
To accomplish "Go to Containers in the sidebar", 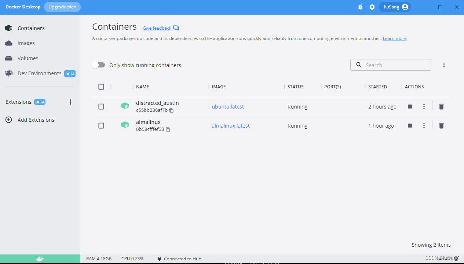I will 31,28.
